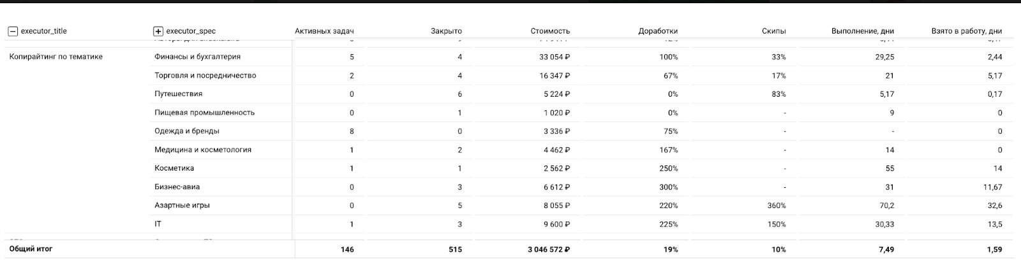Viewport: 1021px width, 268px height.
Task: Click the Доработки column header
Action: [657, 31]
